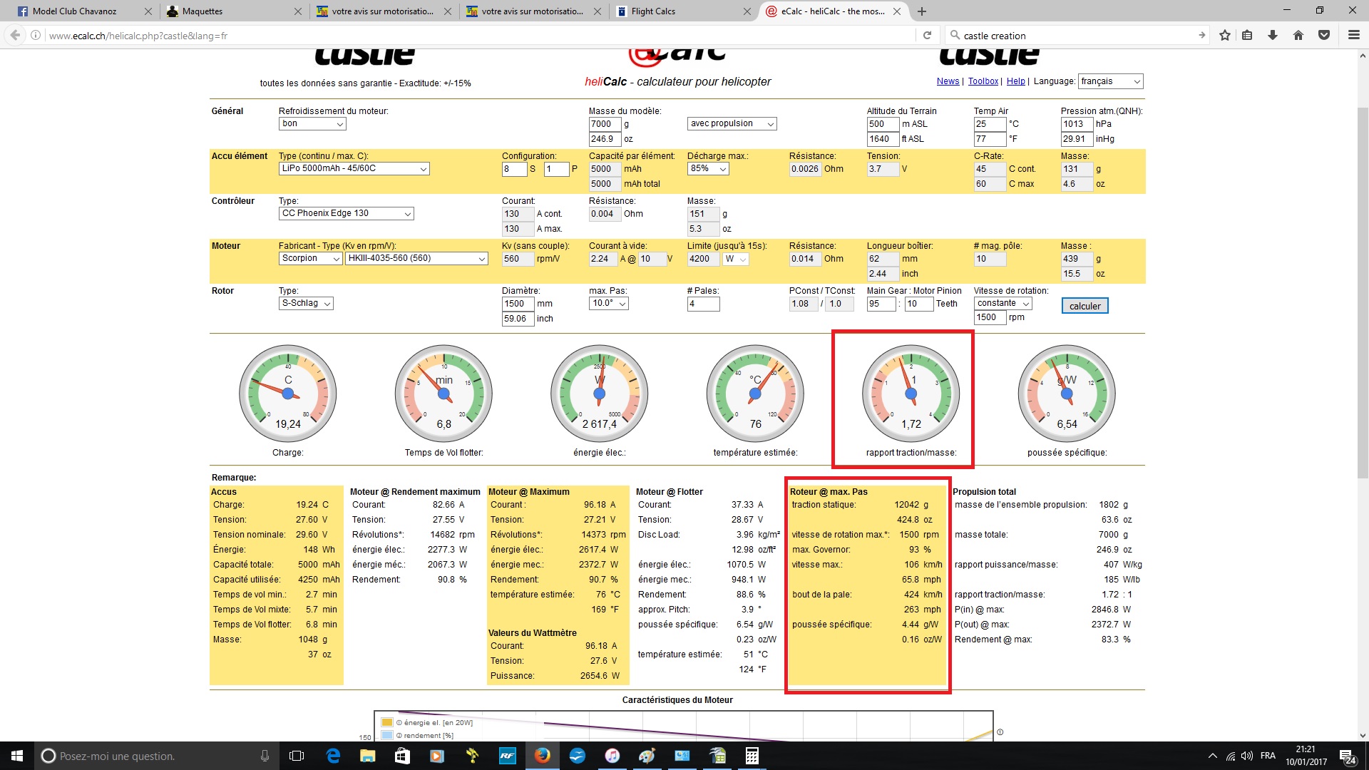The height and width of the screenshot is (770, 1369).
Task: Open File Explorer from taskbar
Action: (x=367, y=756)
